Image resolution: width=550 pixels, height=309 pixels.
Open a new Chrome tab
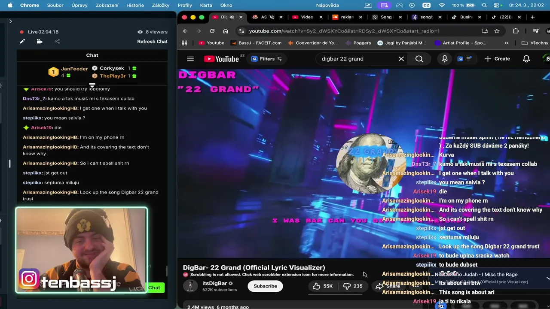click(533, 17)
